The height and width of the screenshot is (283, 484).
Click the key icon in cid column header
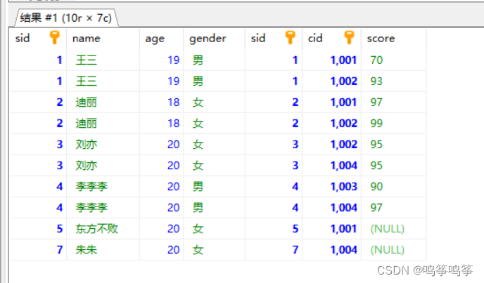point(349,39)
